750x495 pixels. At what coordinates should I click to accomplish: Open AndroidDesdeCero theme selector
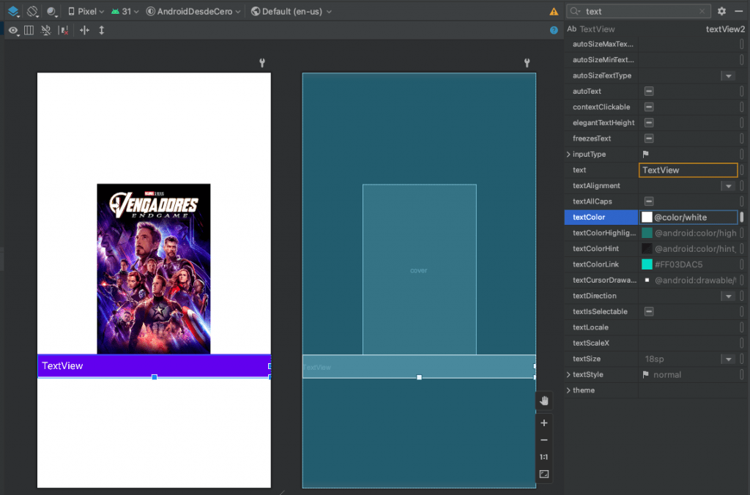tap(193, 11)
